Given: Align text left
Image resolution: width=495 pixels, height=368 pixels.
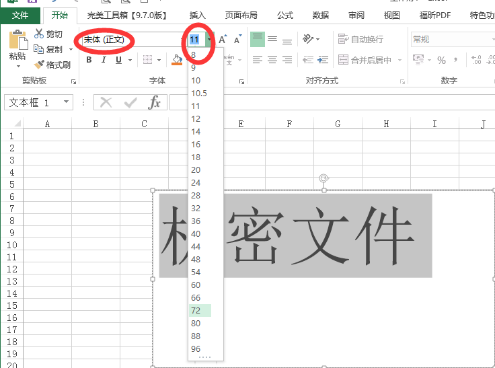Looking at the screenshot, I should click(x=258, y=60).
